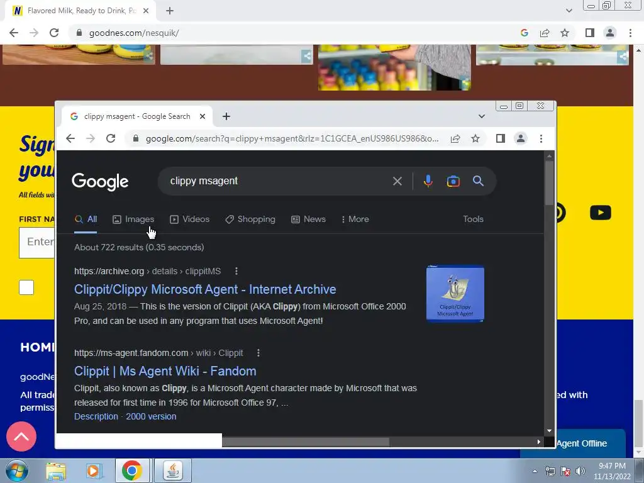Open the YouTube icon on the Nesquik page
The image size is (644, 483).
click(x=601, y=213)
